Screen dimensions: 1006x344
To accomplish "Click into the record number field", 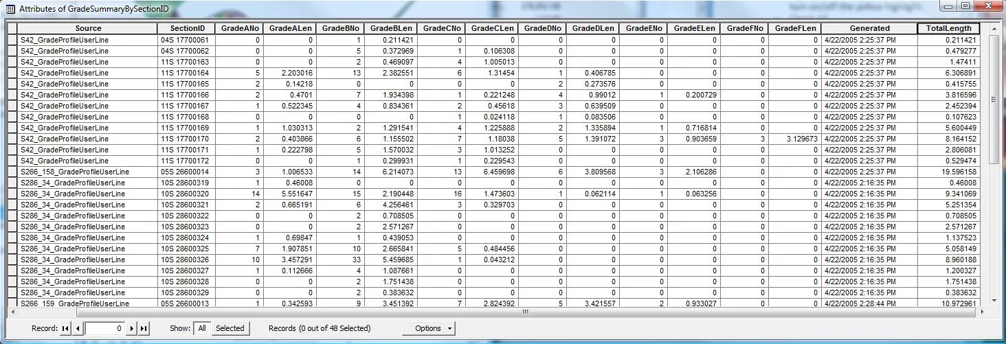I will click(x=105, y=328).
